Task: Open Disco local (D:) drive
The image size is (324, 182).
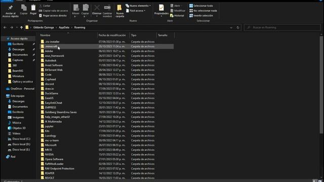Action: [x=21, y=144]
